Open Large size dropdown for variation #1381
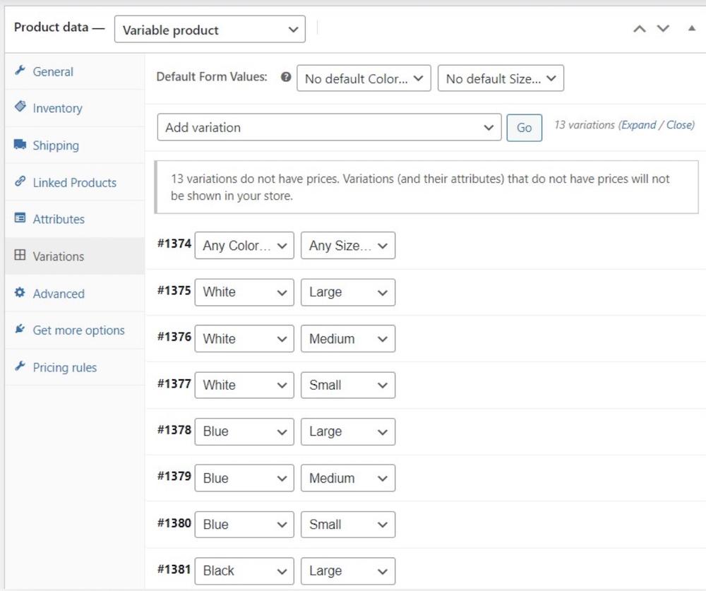Screen dimensions: 706x591 [x=348, y=571]
